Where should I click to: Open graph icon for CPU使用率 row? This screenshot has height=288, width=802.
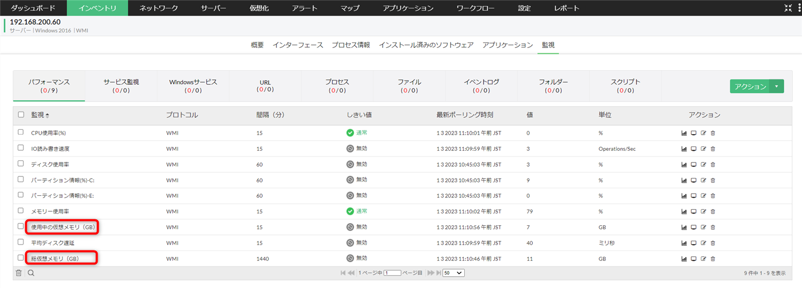tap(684, 133)
